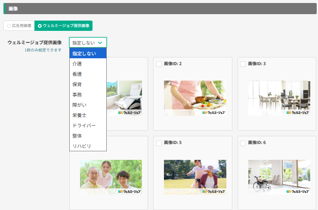Check the box for 画像ID: 2
Screen dimensions: 318x210
pos(159,64)
